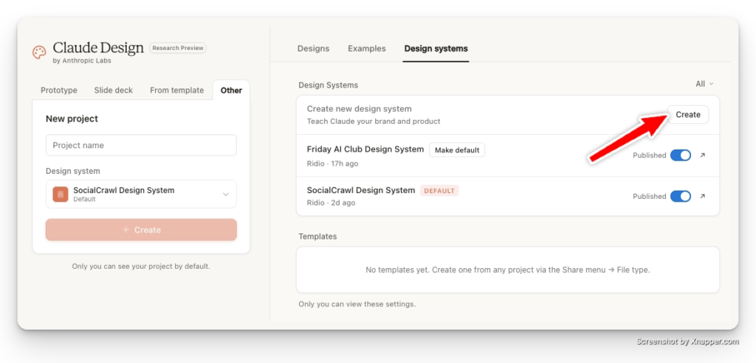Click the DEFAULT badge on SocialCrawl
Image resolution: width=756 pixels, height=363 pixels.
[439, 191]
